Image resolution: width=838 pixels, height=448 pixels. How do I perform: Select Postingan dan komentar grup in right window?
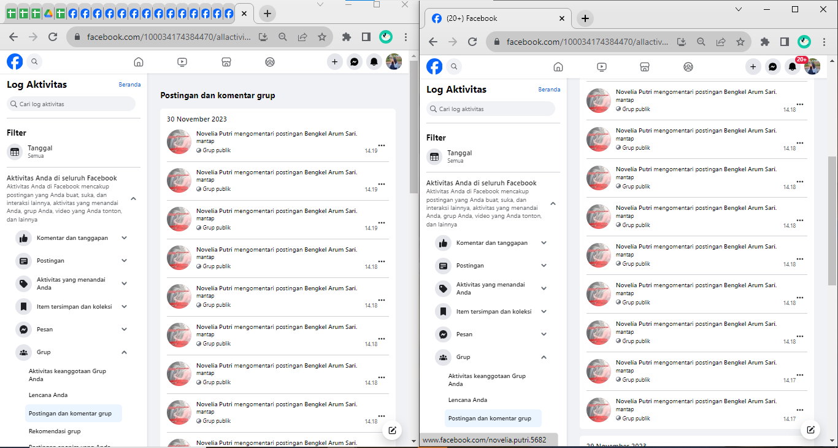(493, 419)
